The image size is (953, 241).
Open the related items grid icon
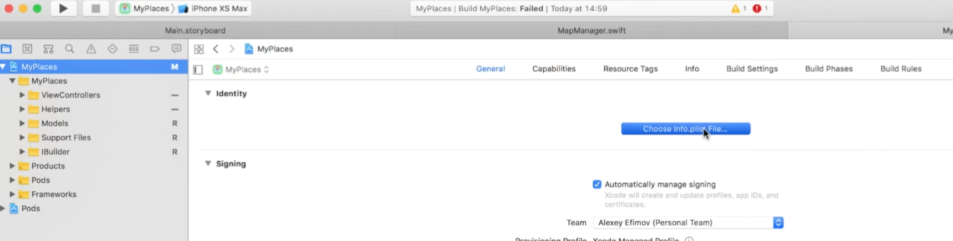[199, 49]
